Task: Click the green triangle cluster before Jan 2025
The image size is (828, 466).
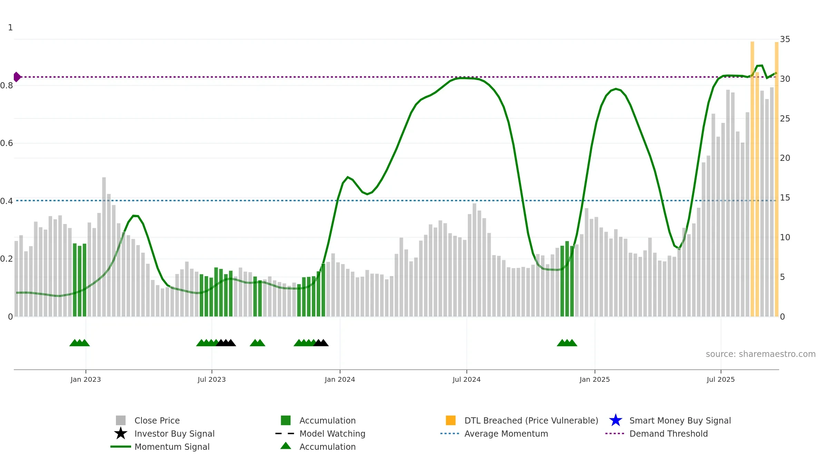Action: point(567,343)
